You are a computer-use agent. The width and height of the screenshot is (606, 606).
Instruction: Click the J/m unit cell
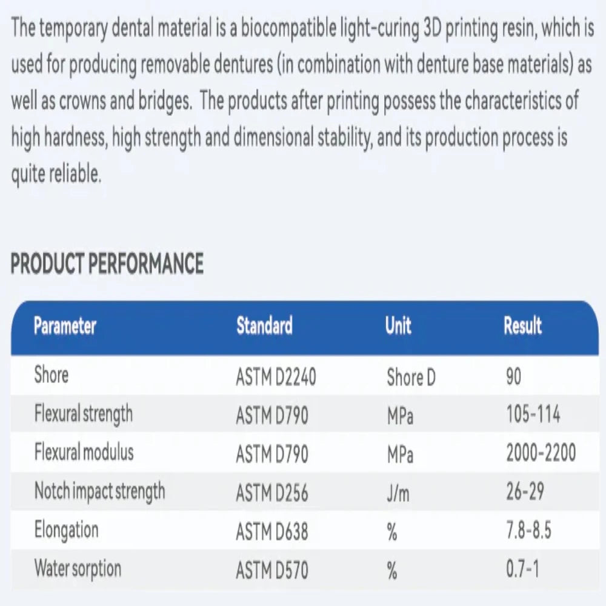(x=398, y=493)
